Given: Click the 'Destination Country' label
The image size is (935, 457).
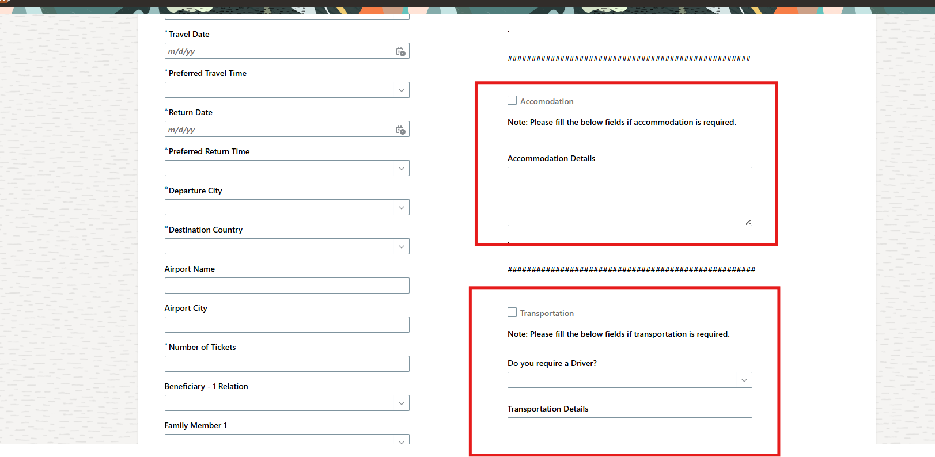Looking at the screenshot, I should [x=206, y=230].
